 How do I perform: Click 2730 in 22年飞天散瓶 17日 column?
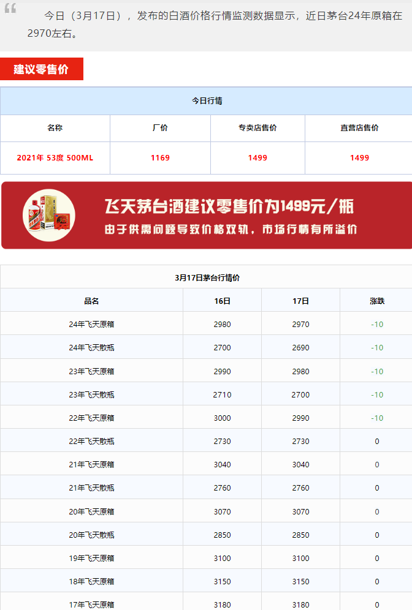tap(300, 442)
